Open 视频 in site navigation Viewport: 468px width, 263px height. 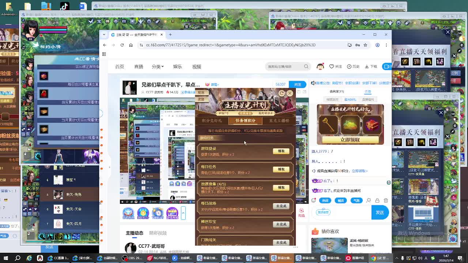[x=197, y=66]
